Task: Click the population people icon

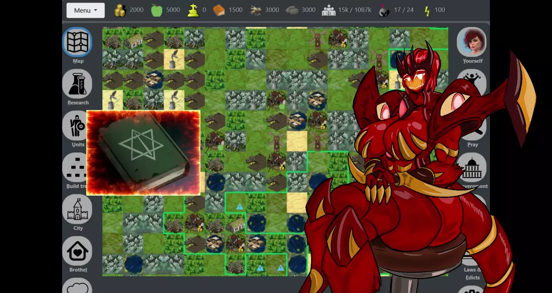Action: [329, 10]
